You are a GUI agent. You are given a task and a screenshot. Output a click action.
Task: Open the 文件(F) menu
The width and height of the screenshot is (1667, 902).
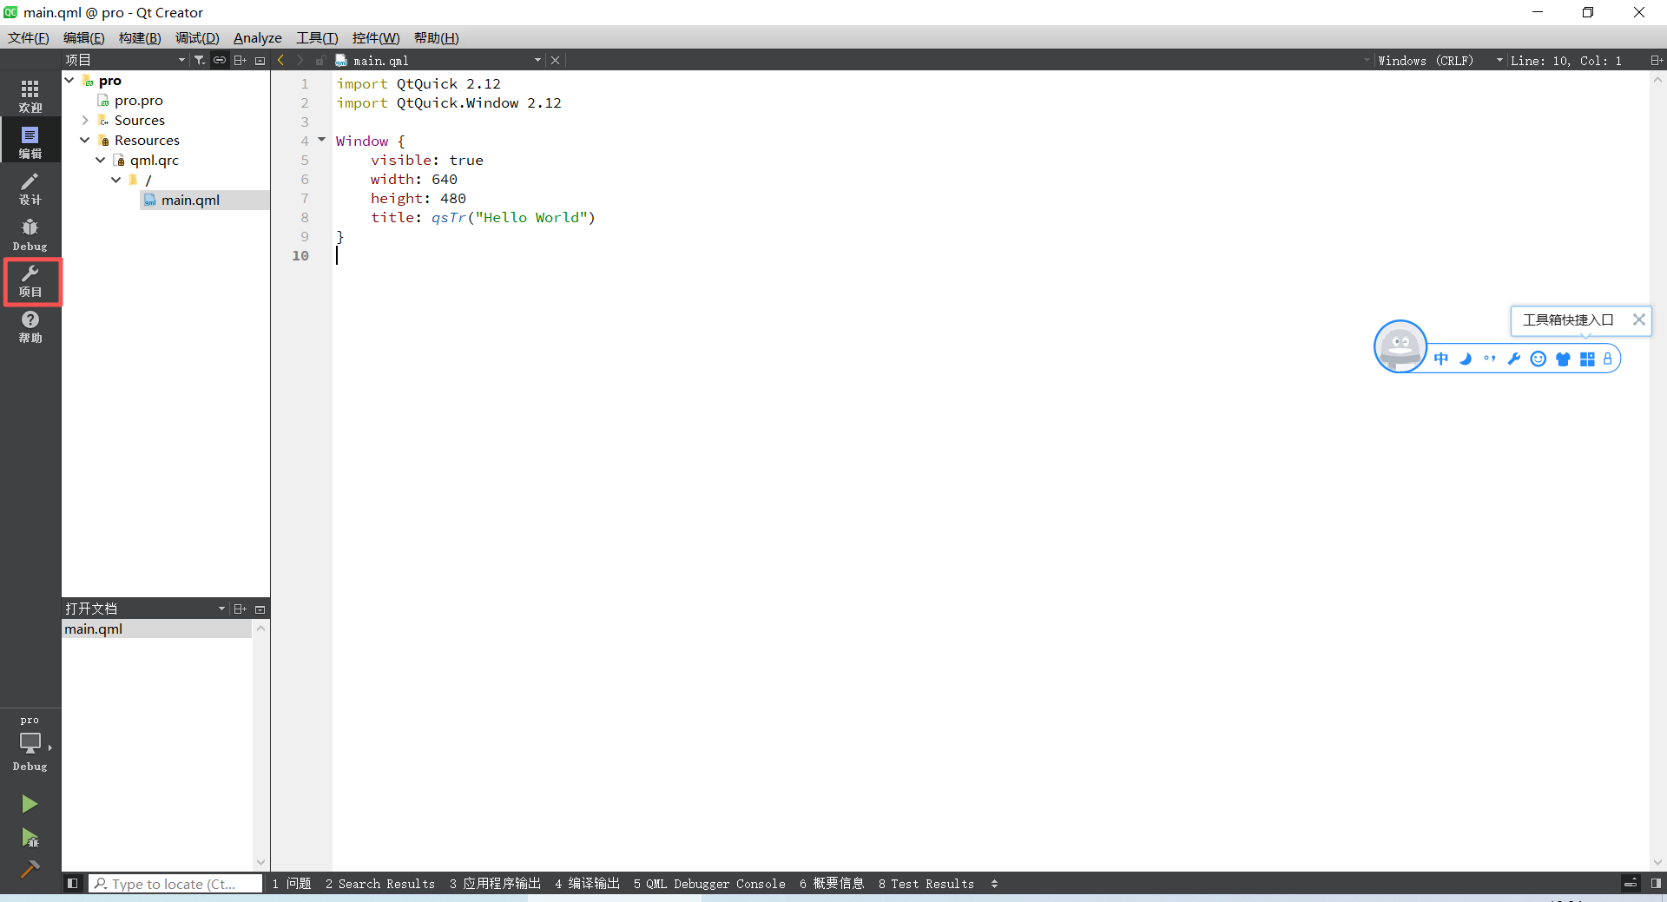click(x=29, y=37)
